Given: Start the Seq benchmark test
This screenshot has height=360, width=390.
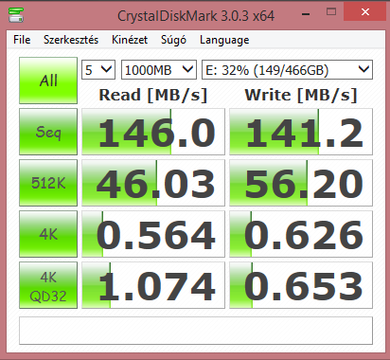Looking at the screenshot, I should tap(48, 132).
